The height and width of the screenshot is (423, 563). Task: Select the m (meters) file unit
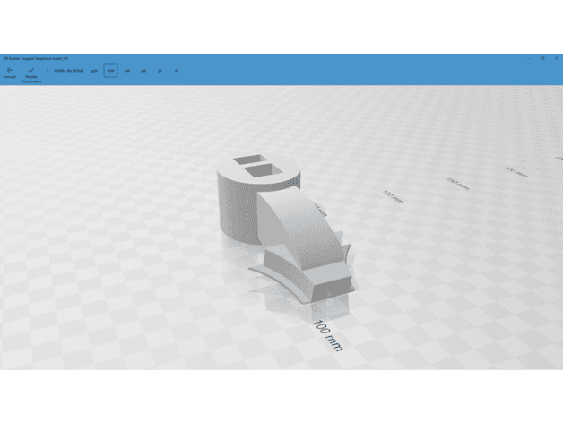177,71
